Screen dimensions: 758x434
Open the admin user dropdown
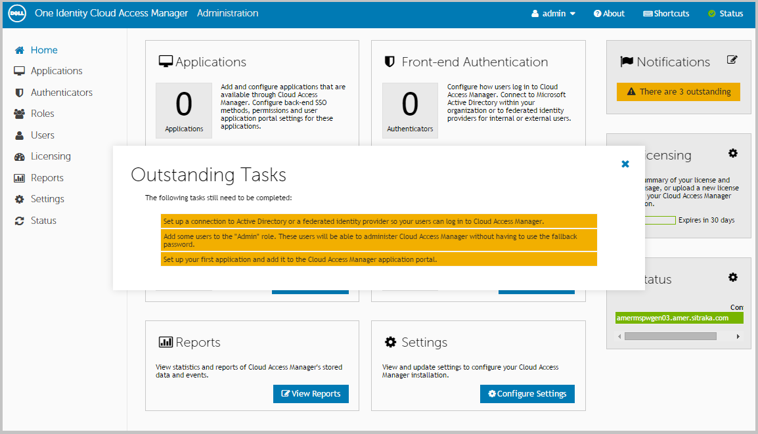(x=554, y=13)
